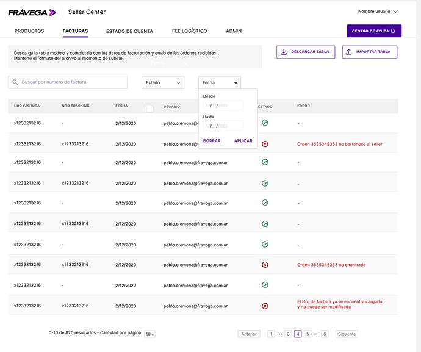Image resolution: width=421 pixels, height=352 pixels.
Task: Select current page 4
Action: point(298,334)
